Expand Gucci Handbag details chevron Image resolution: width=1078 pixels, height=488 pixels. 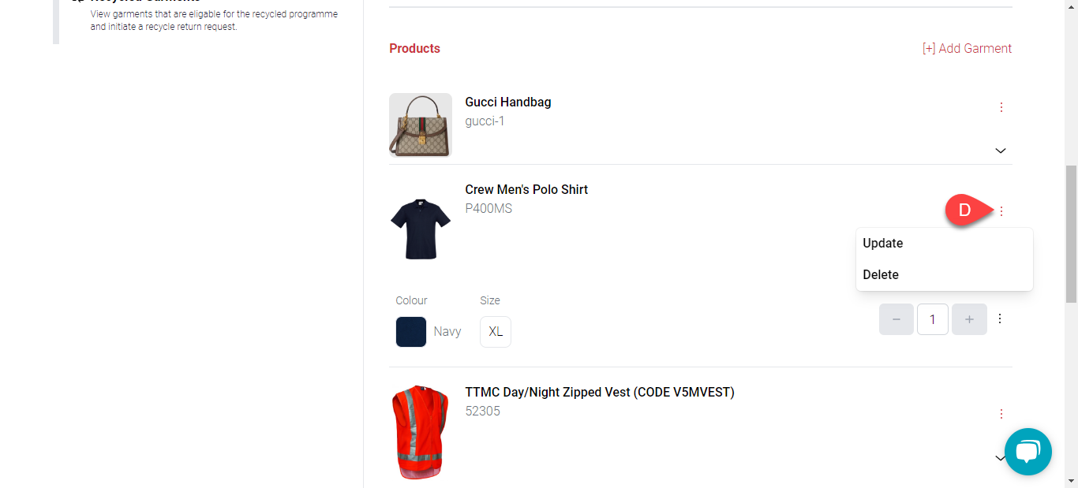[x=1001, y=151]
